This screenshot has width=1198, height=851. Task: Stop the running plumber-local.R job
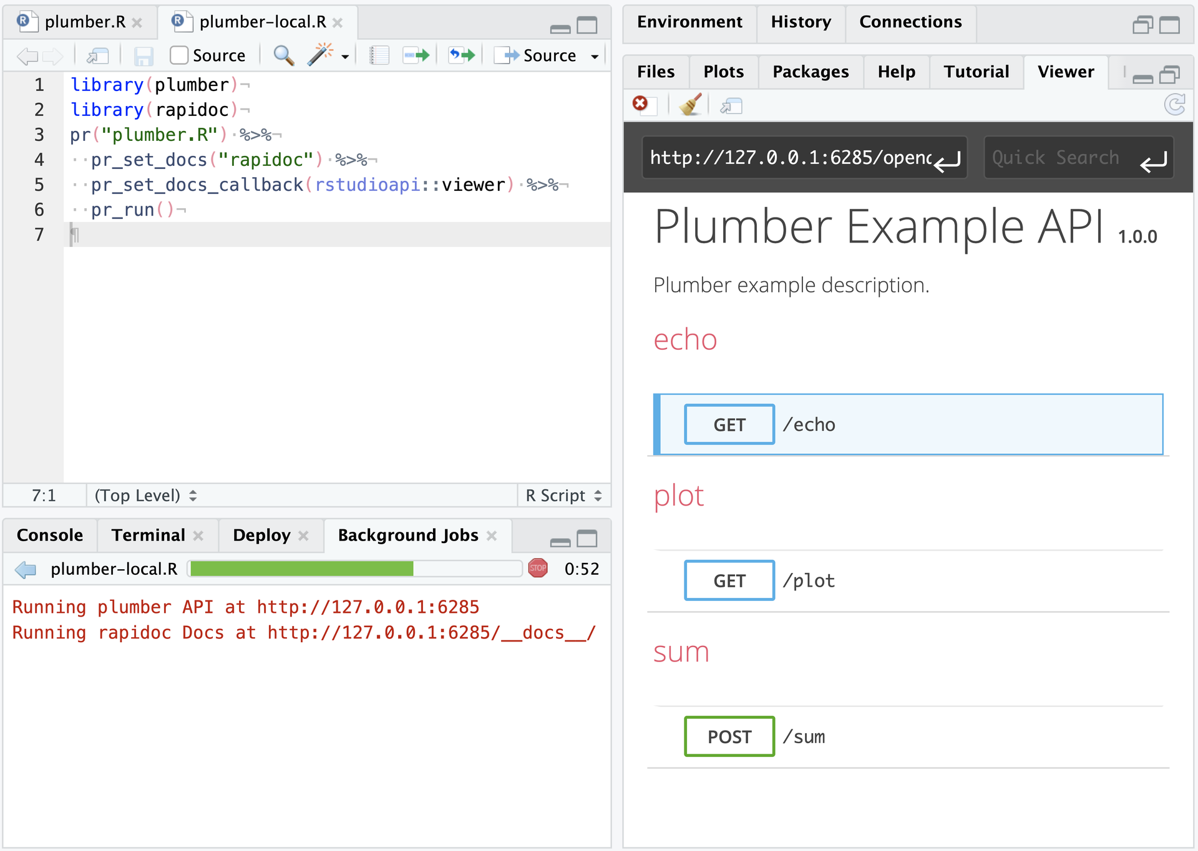(x=538, y=568)
